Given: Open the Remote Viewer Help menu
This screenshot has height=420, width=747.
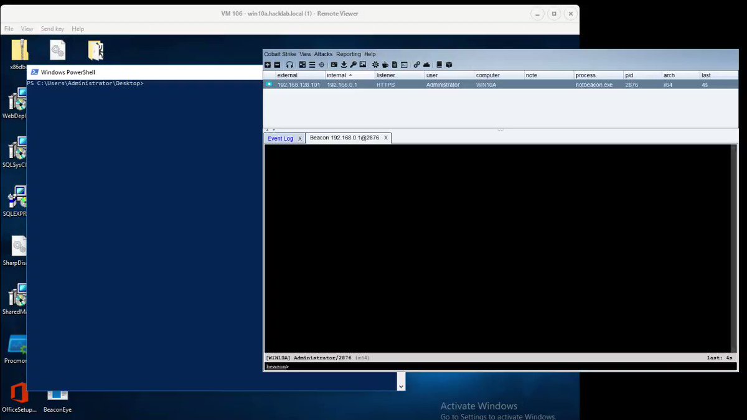Looking at the screenshot, I should (78, 29).
